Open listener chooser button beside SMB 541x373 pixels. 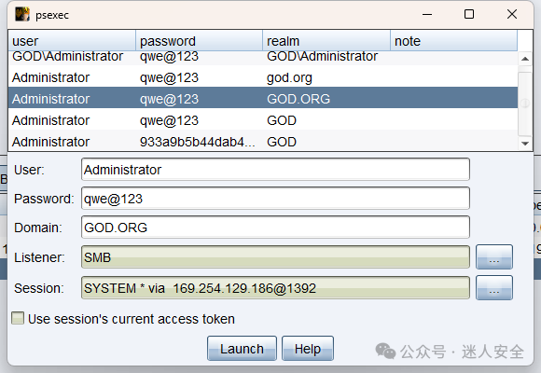[494, 257]
